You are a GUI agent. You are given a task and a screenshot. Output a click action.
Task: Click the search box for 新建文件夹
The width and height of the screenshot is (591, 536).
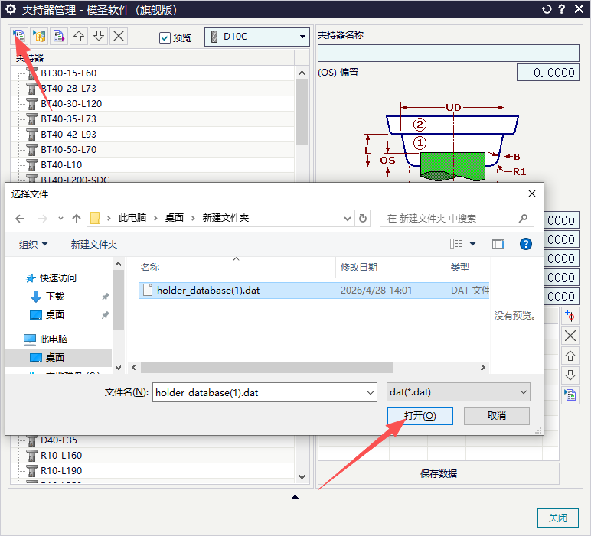[x=456, y=219]
